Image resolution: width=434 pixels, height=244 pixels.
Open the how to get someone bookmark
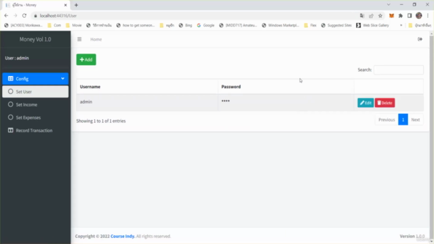pos(136,25)
